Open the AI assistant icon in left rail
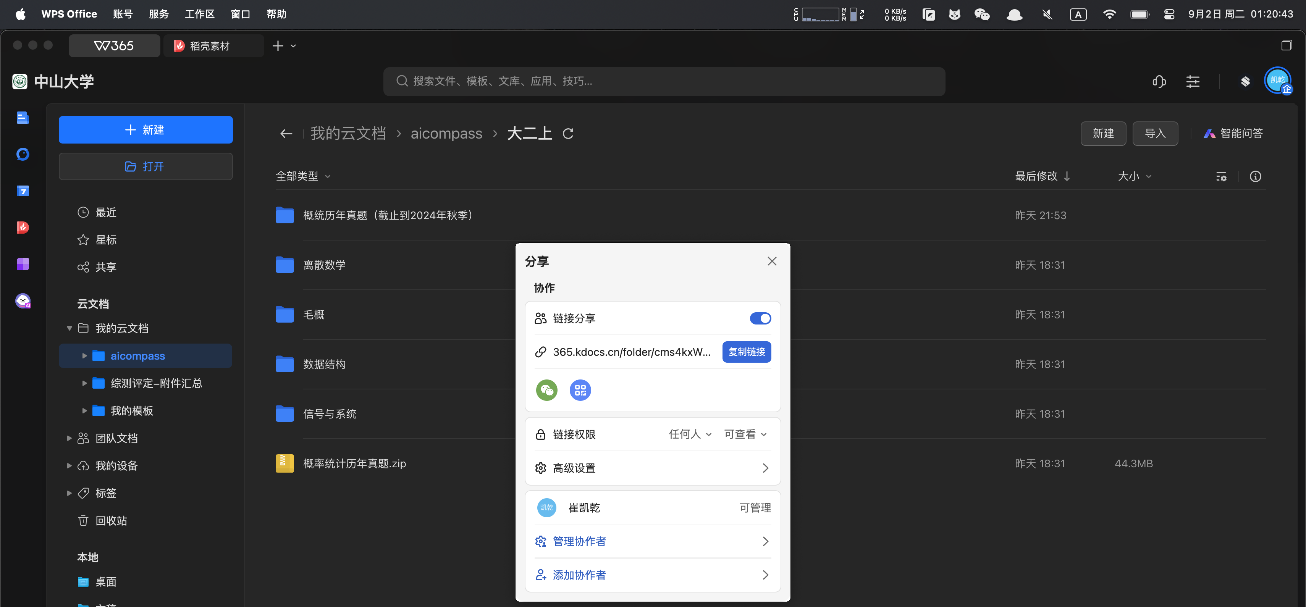The height and width of the screenshot is (607, 1306). [23, 300]
